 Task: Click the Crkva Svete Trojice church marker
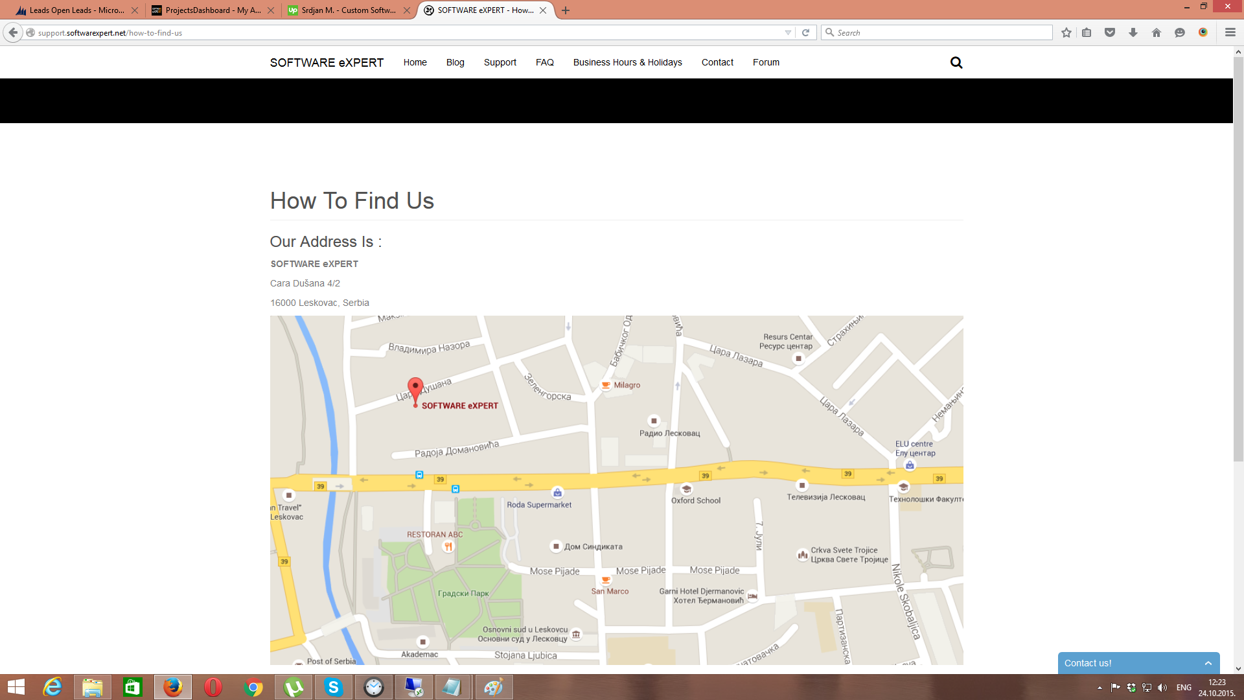802,555
